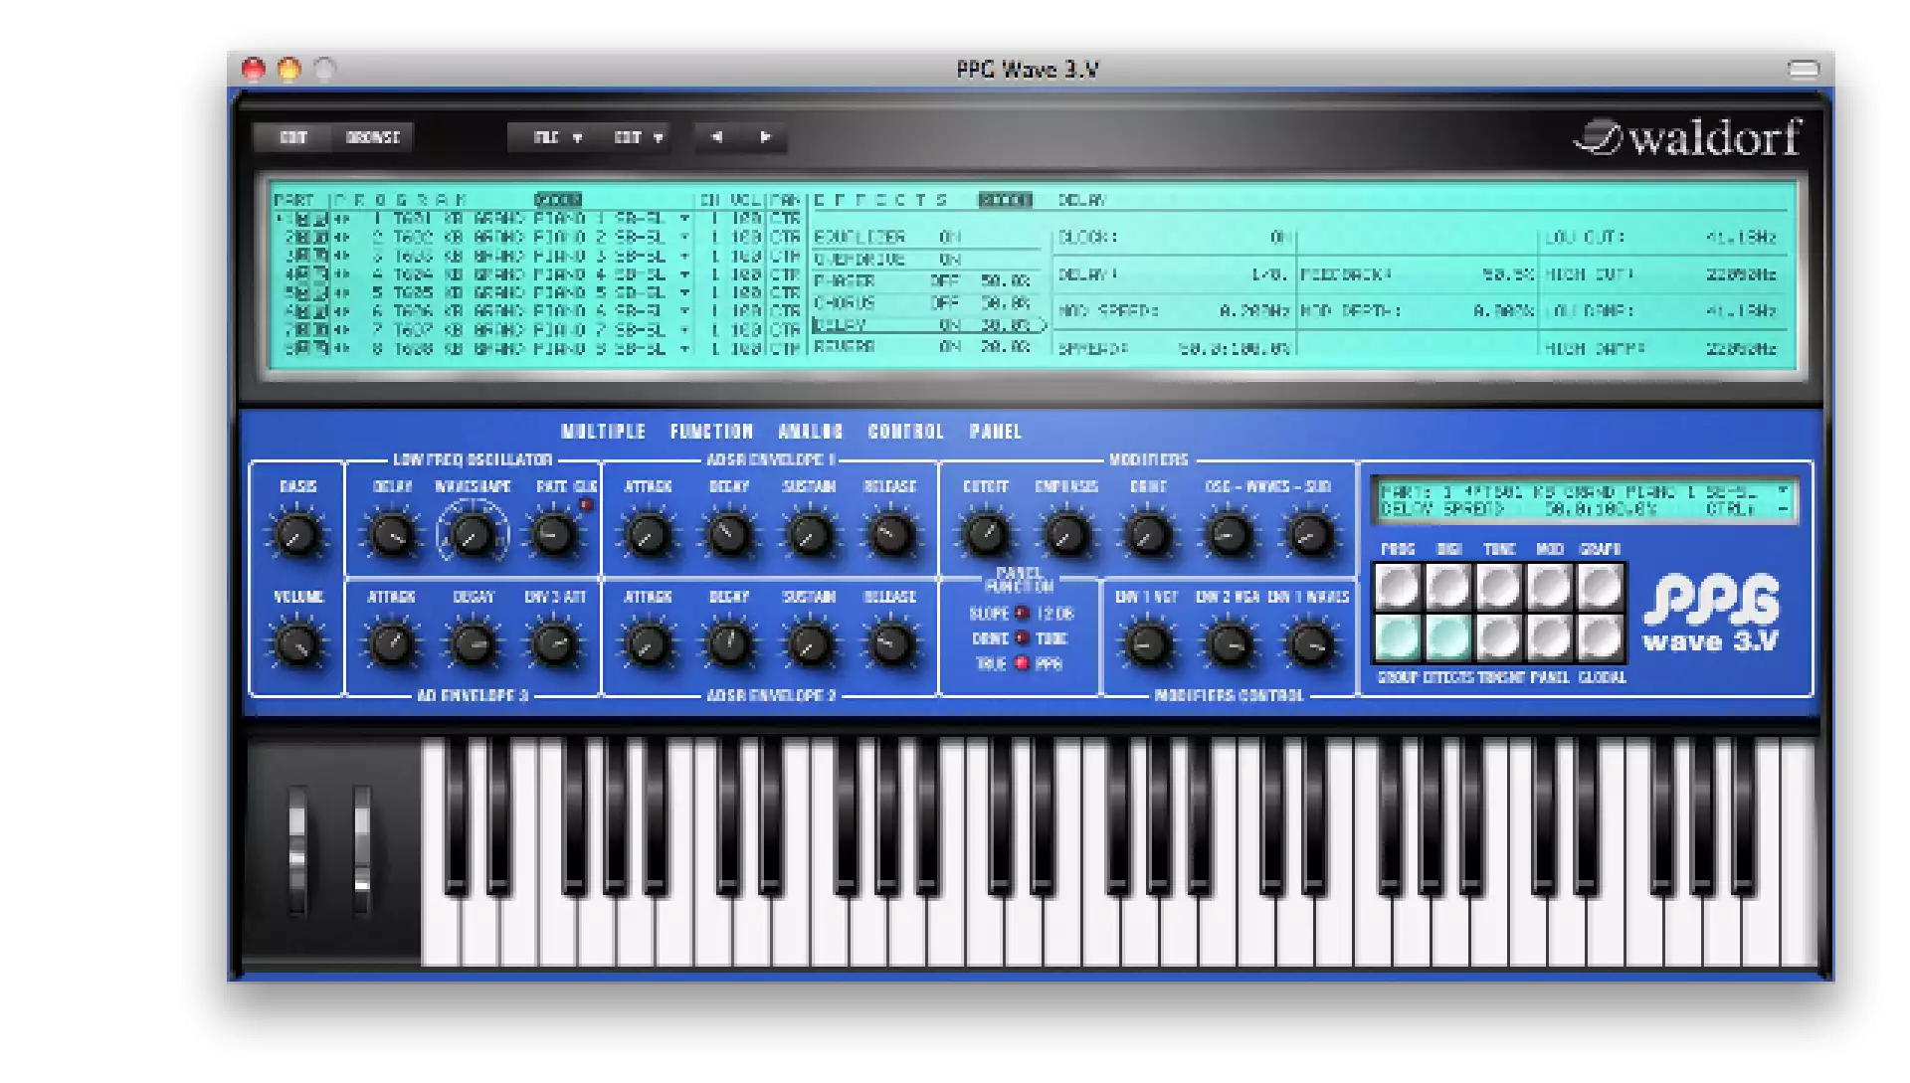Click the Emphasis knob in Modifiers
The width and height of the screenshot is (1910, 1083).
click(x=1065, y=536)
